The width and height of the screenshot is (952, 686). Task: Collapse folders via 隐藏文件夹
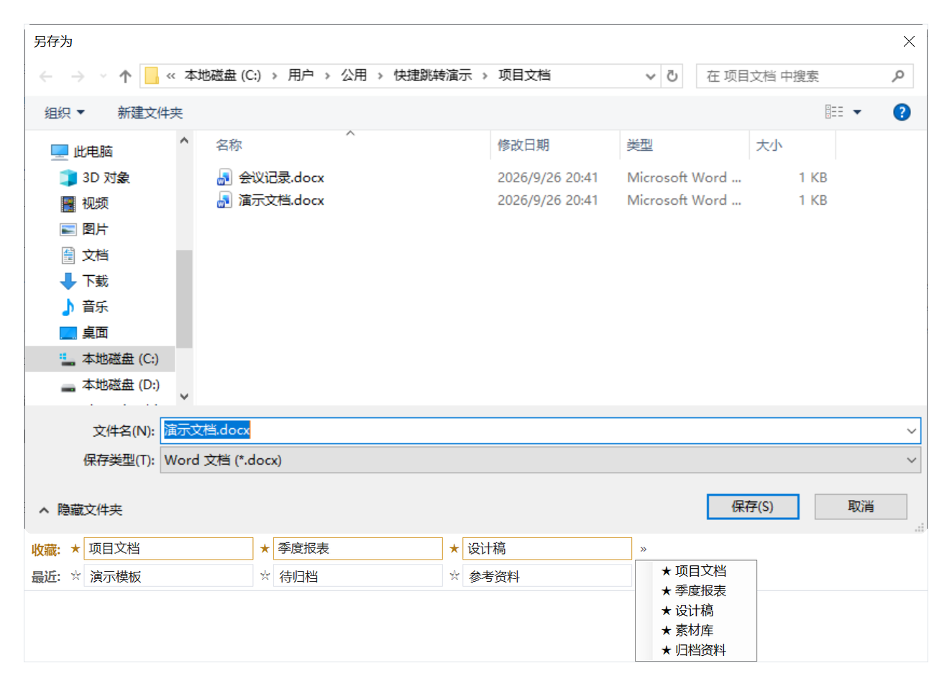coord(81,510)
